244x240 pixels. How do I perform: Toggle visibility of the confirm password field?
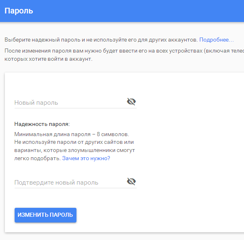(x=131, y=181)
